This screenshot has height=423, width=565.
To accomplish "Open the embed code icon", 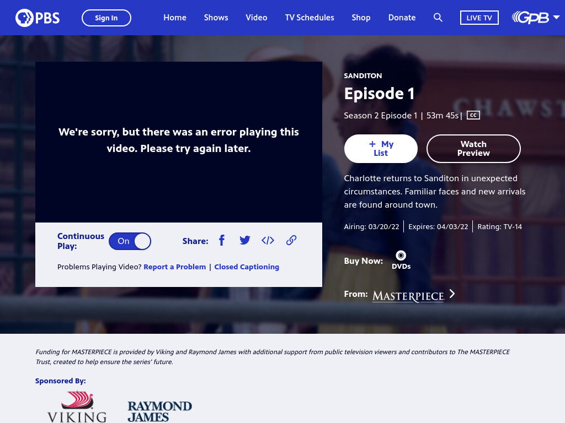I will click(x=268, y=240).
